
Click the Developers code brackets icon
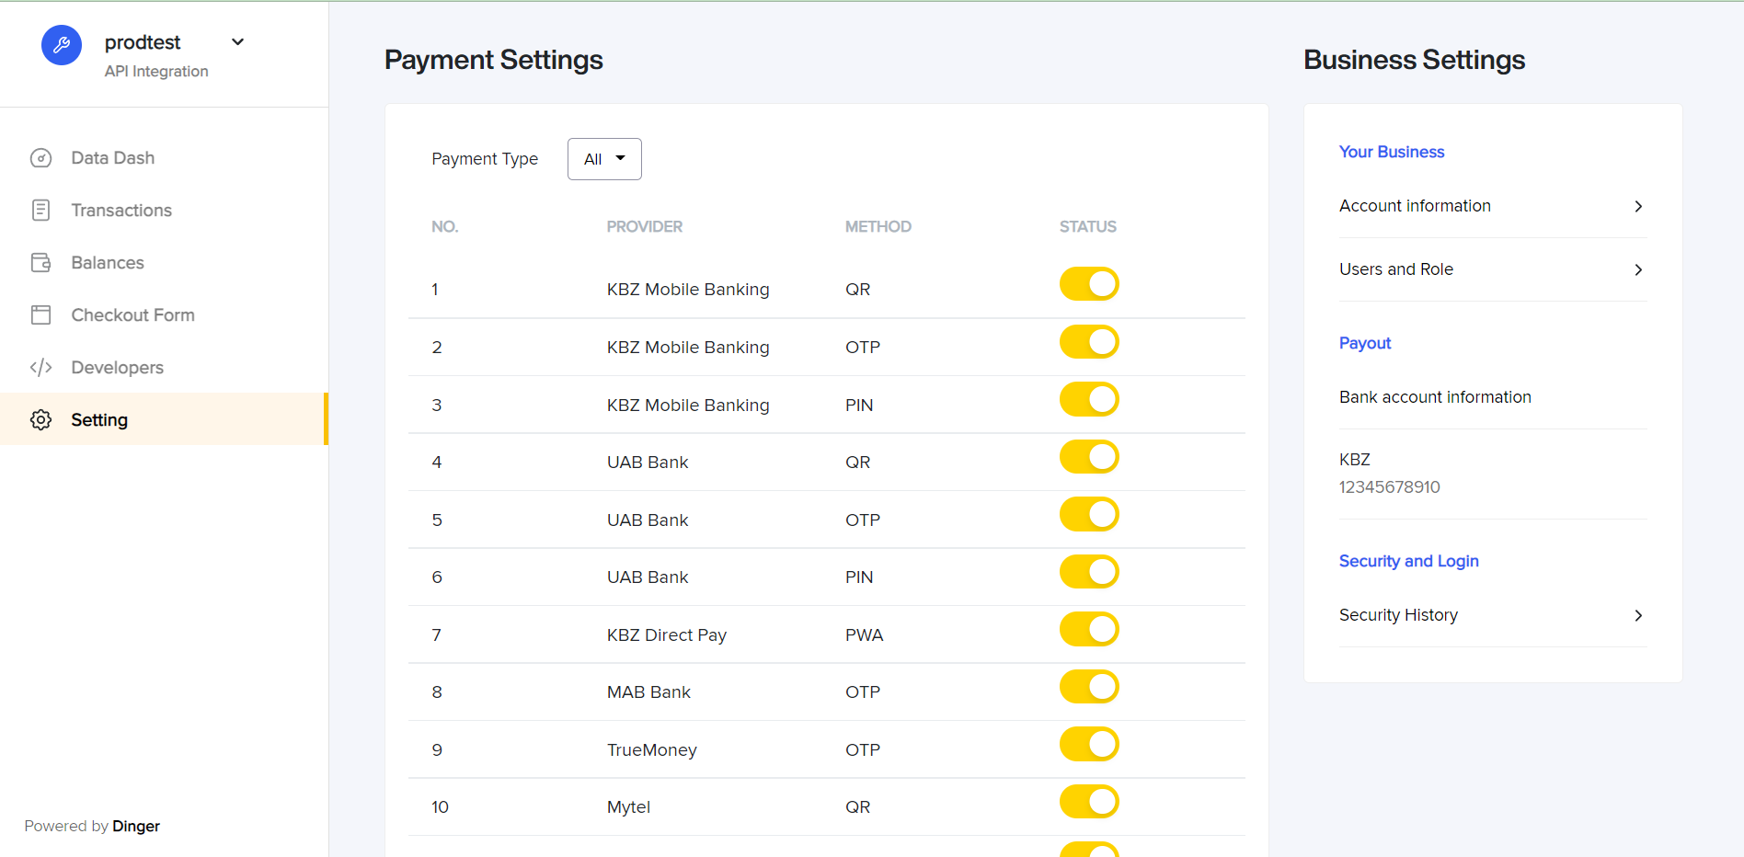(40, 368)
